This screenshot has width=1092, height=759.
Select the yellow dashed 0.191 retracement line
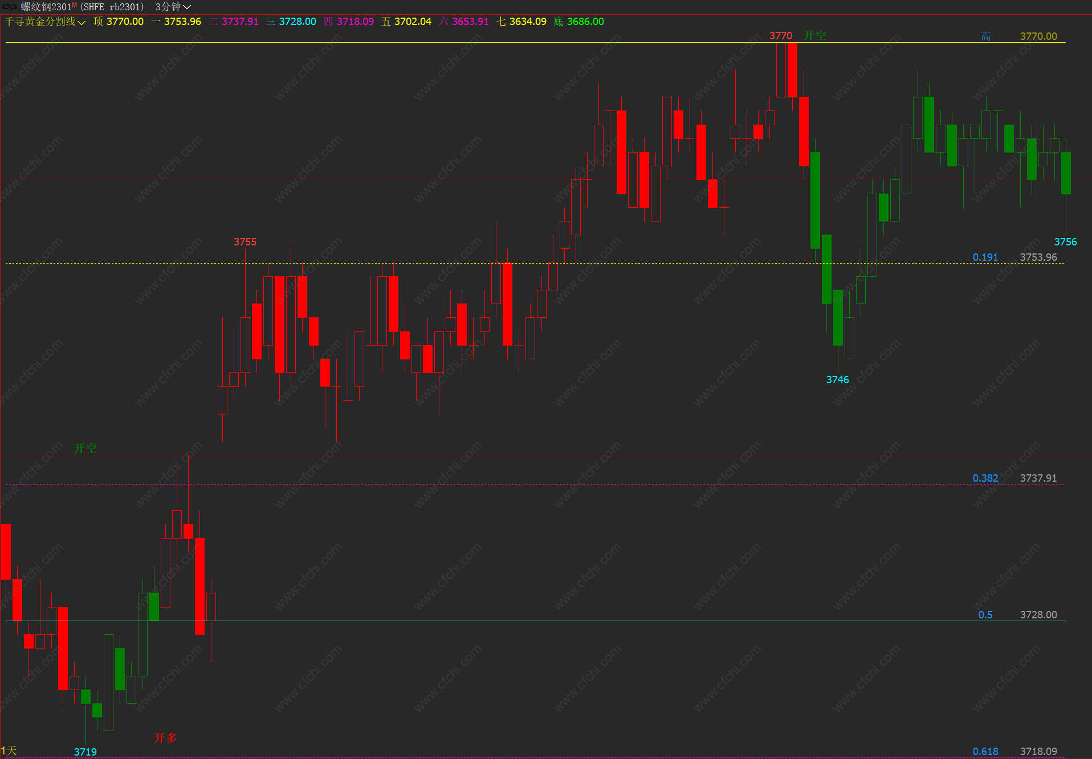point(536,263)
